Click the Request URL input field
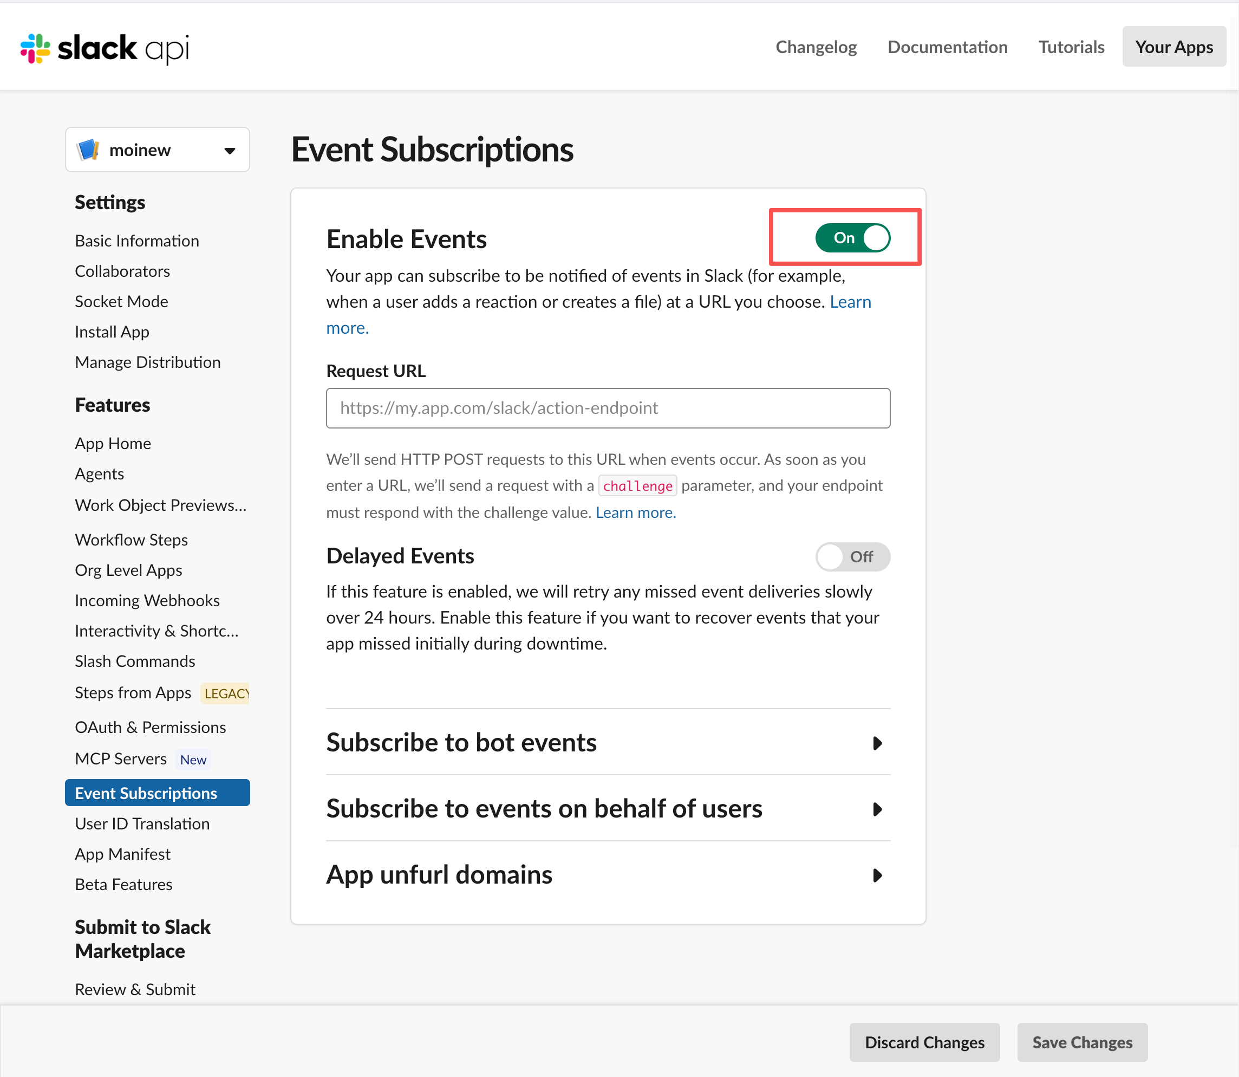The image size is (1239, 1077). tap(608, 408)
